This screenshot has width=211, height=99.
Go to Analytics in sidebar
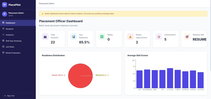coord(18,35)
